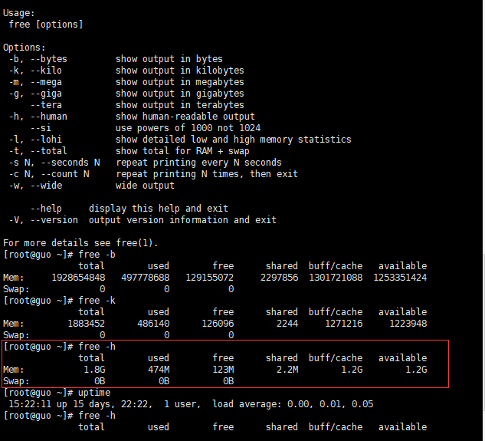Select "repeat printing every N seconds" text
This screenshot has height=441, width=485.
[x=198, y=163]
